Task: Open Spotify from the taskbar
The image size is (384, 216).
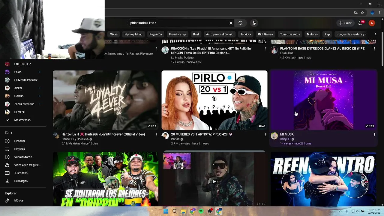Action: click(x=201, y=211)
